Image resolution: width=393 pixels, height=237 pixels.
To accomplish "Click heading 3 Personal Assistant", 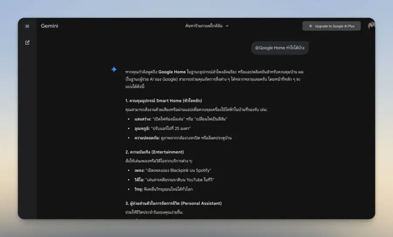I will 173,203.
